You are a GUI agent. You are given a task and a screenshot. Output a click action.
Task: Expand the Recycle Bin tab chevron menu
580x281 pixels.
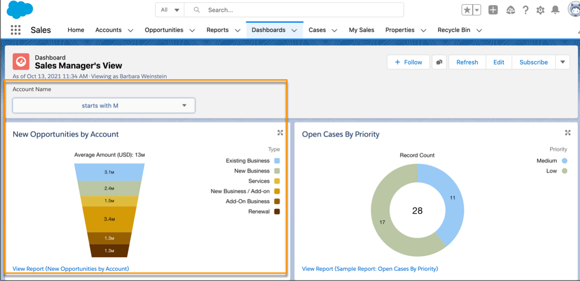(x=479, y=30)
